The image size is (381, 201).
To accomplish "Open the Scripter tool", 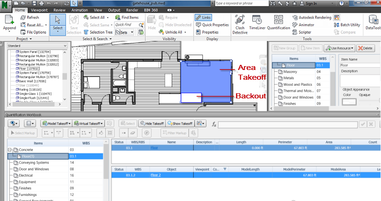I will (x=302, y=32).
